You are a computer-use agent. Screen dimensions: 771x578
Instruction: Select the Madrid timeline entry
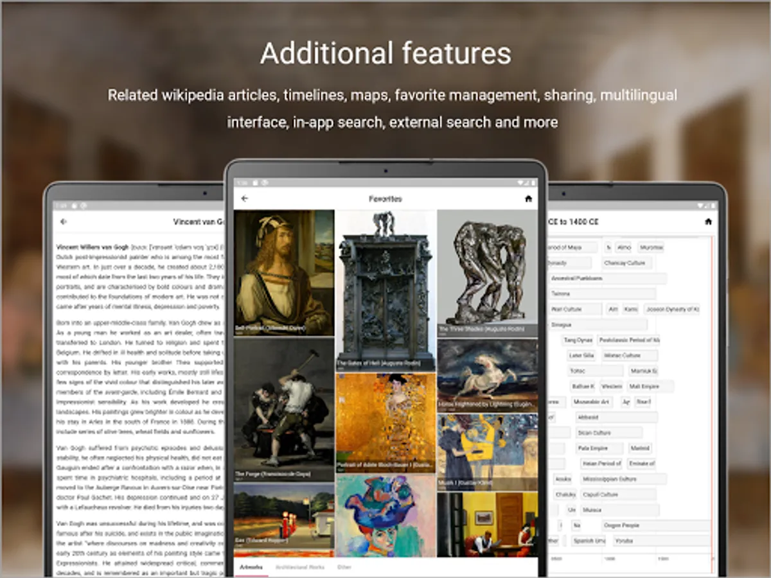(640, 448)
